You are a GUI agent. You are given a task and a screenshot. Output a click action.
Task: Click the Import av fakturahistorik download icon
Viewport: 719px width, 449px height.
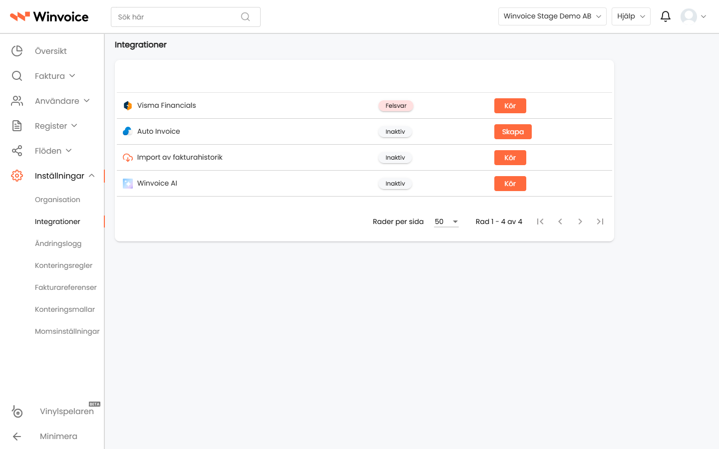tap(128, 158)
